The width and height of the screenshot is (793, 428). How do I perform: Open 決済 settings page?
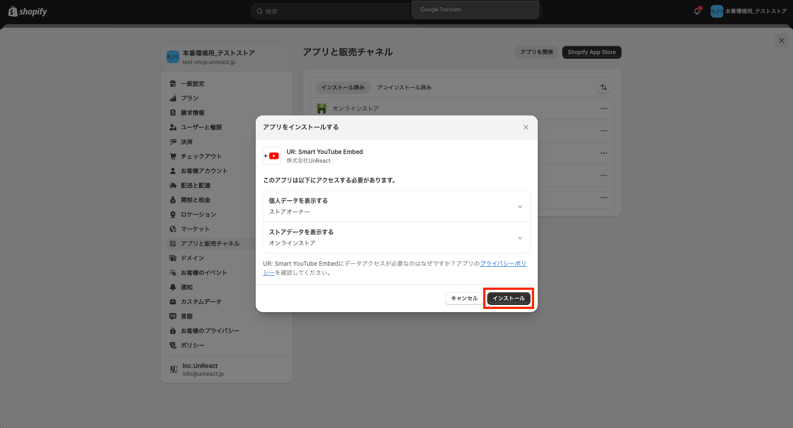(227, 142)
